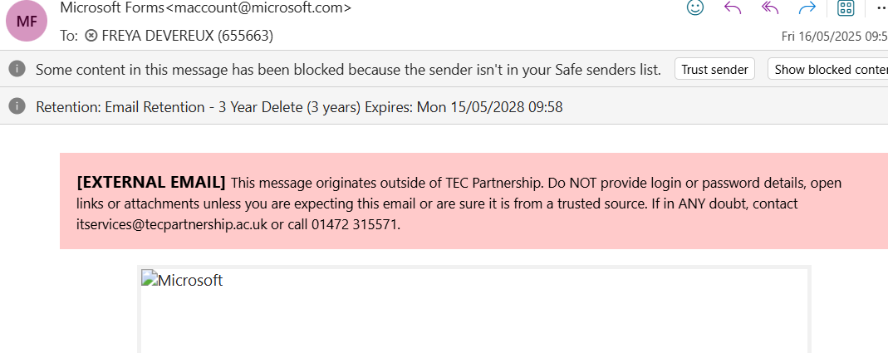Viewport: 888px width, 353px height.
Task: Click the MF sender avatar
Action: click(27, 22)
